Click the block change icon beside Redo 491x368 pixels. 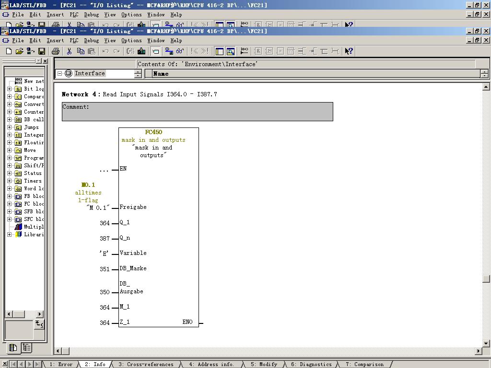[x=130, y=51]
